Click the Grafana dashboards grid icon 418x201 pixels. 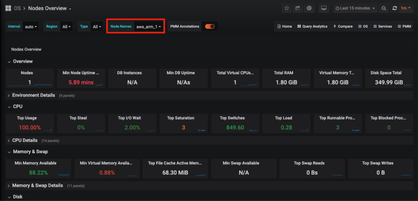point(8,8)
